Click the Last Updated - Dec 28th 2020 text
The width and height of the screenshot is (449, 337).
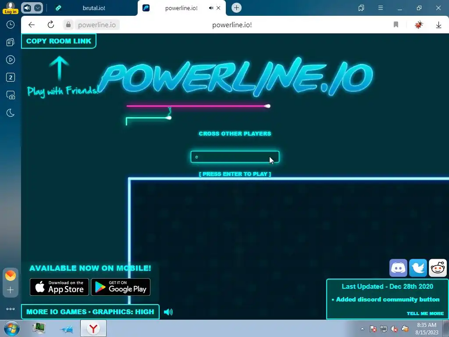coord(388,287)
